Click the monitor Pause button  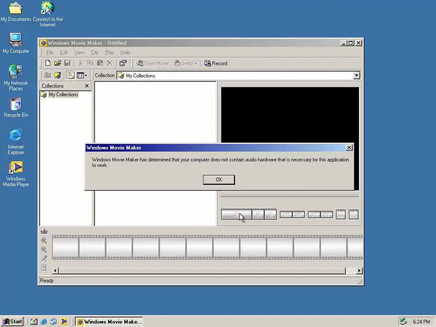(x=258, y=215)
